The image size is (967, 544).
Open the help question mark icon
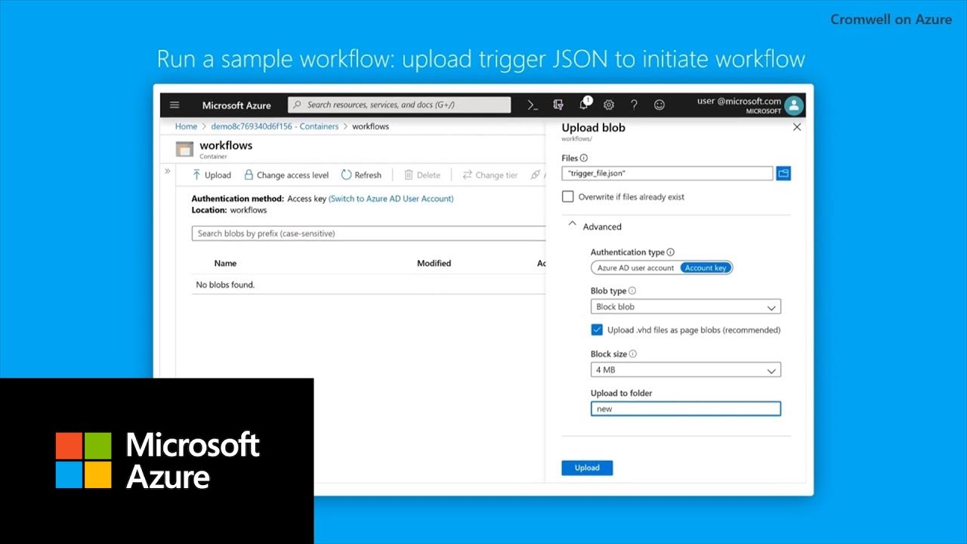[634, 105]
